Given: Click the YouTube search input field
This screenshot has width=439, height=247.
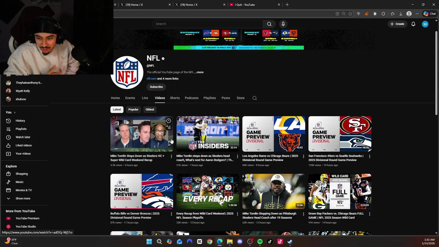Looking at the screenshot, I should [x=207, y=24].
